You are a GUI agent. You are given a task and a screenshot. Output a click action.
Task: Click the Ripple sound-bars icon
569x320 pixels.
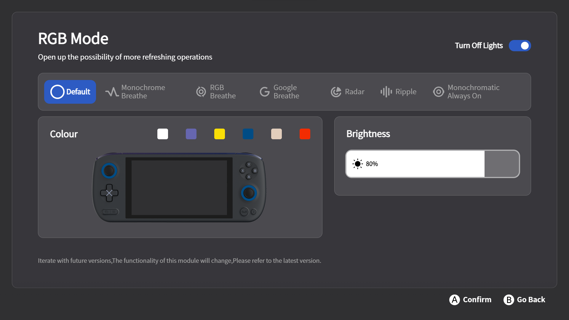[386, 92]
